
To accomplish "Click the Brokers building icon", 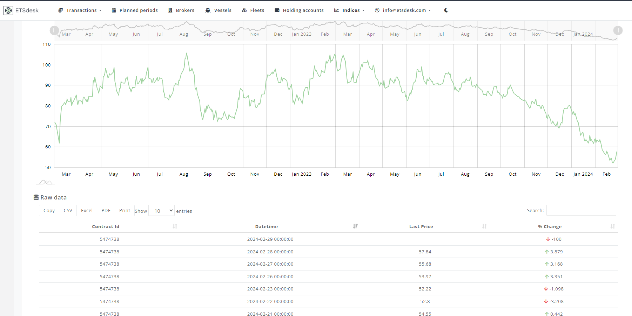I will 170,10.
